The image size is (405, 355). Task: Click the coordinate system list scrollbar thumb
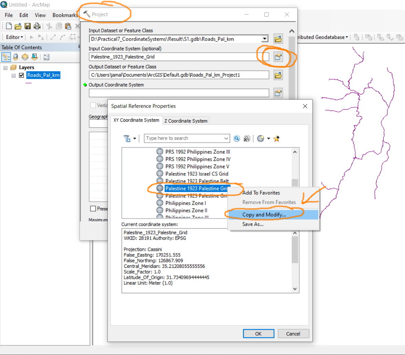click(x=295, y=183)
